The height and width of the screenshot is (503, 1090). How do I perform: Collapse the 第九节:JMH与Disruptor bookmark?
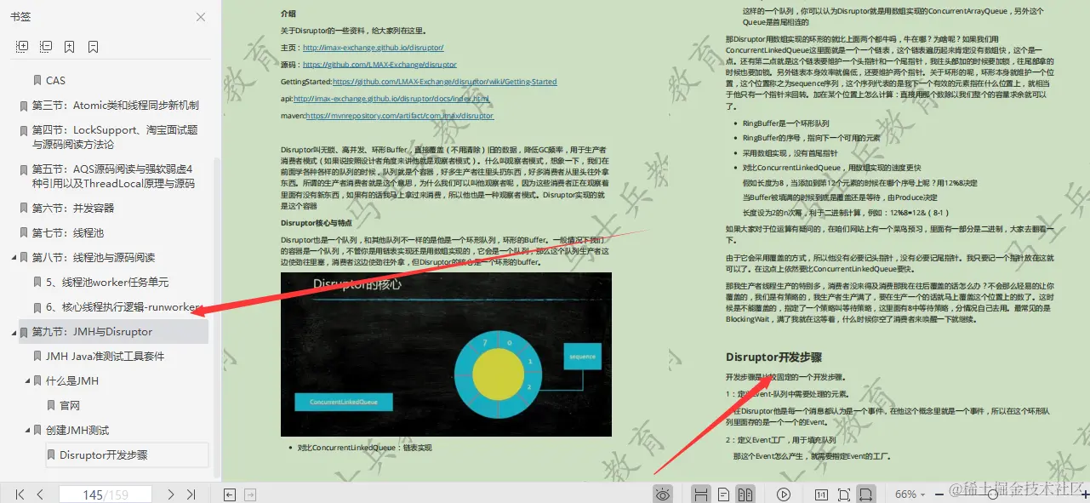pyautogui.click(x=14, y=332)
